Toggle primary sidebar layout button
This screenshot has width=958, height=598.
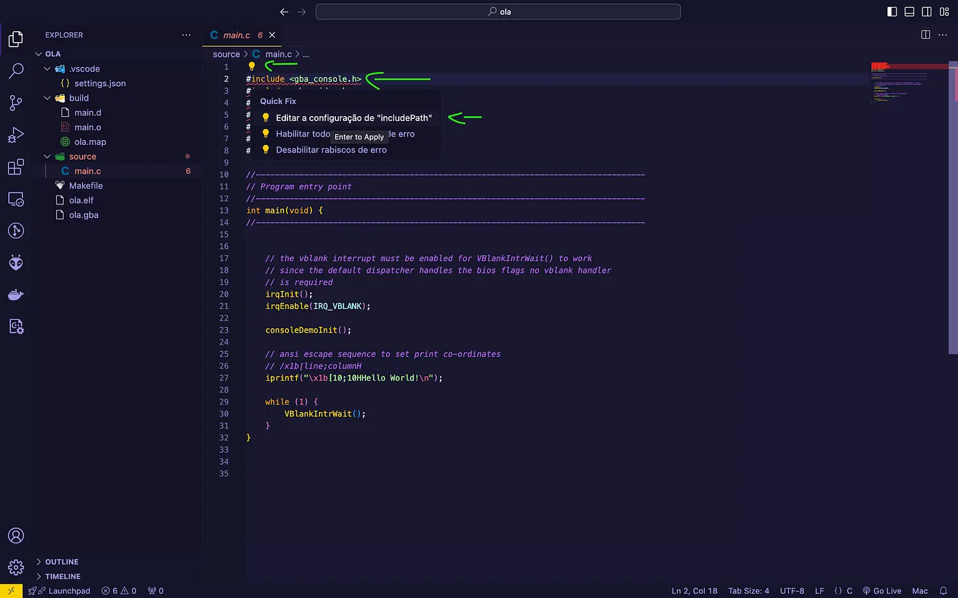[x=892, y=12]
